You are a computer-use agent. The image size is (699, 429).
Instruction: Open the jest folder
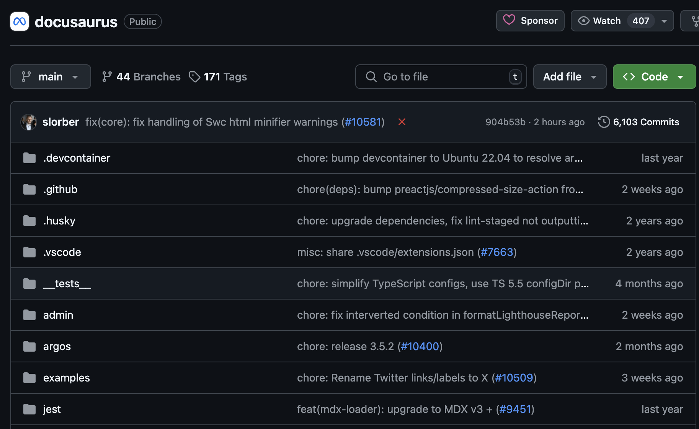coord(52,409)
